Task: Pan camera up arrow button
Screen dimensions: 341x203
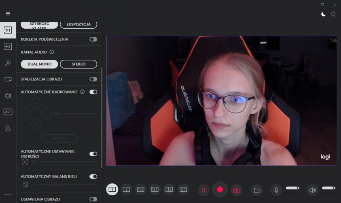Action: click(36, 103)
